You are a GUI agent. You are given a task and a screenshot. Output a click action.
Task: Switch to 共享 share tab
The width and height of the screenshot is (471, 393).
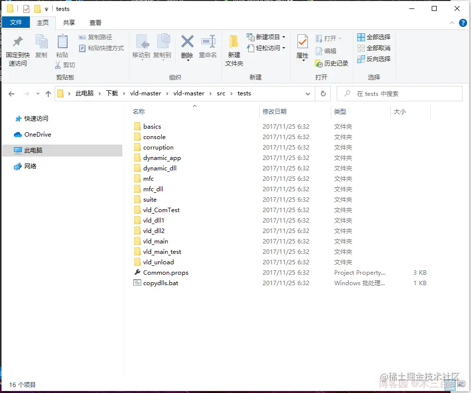pos(69,23)
